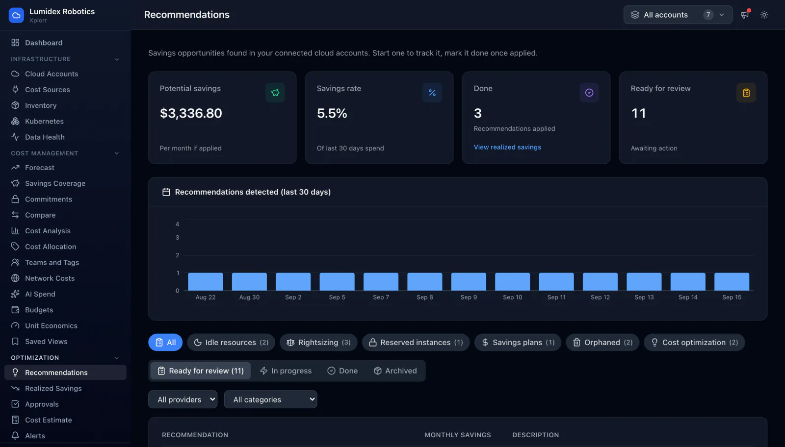Open Cost Allocation
The image size is (785, 447).
(65, 247)
